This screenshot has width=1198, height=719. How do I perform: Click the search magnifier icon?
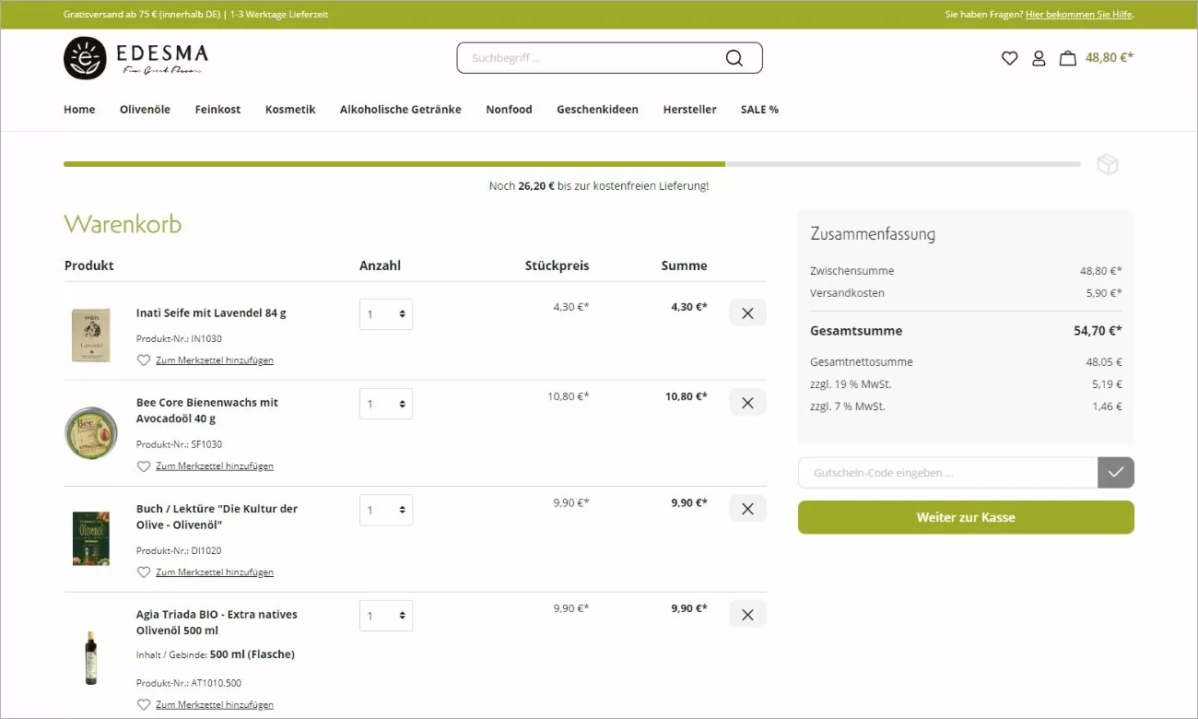click(734, 57)
